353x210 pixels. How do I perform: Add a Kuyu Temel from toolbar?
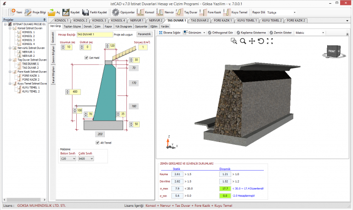tap(235, 12)
